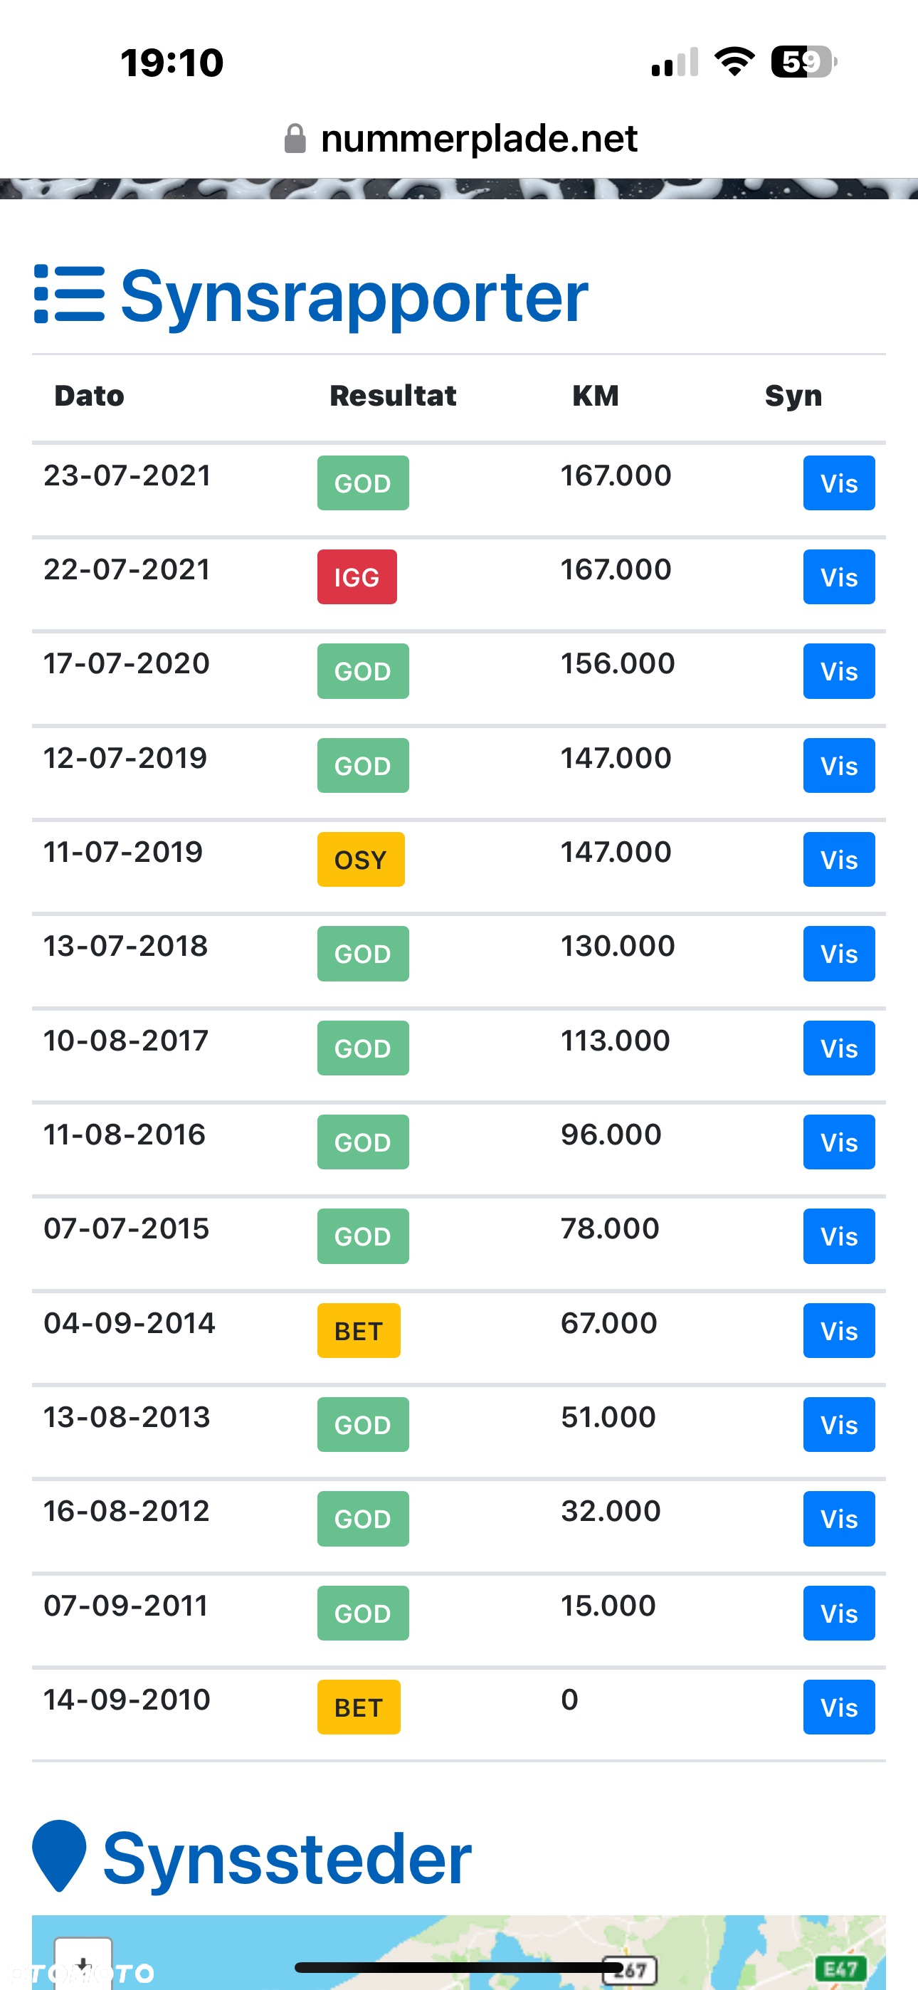This screenshot has width=918, height=1990.
Task: Click Vis for the 14-09-2010 inspection
Action: pos(839,1707)
